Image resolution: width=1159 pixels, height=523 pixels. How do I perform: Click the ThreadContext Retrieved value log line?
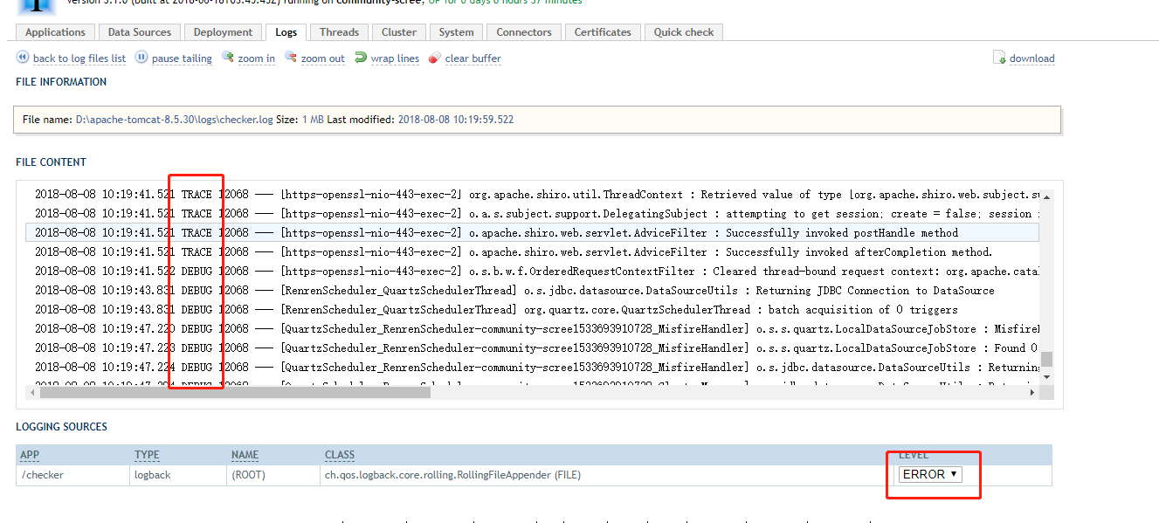(x=533, y=195)
